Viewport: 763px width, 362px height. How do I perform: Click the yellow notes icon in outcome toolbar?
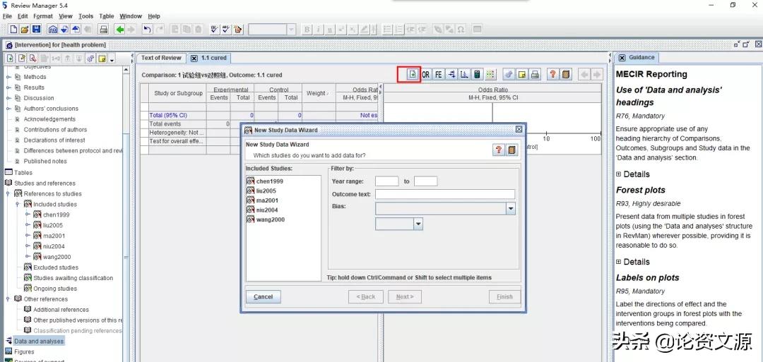pyautogui.click(x=521, y=74)
